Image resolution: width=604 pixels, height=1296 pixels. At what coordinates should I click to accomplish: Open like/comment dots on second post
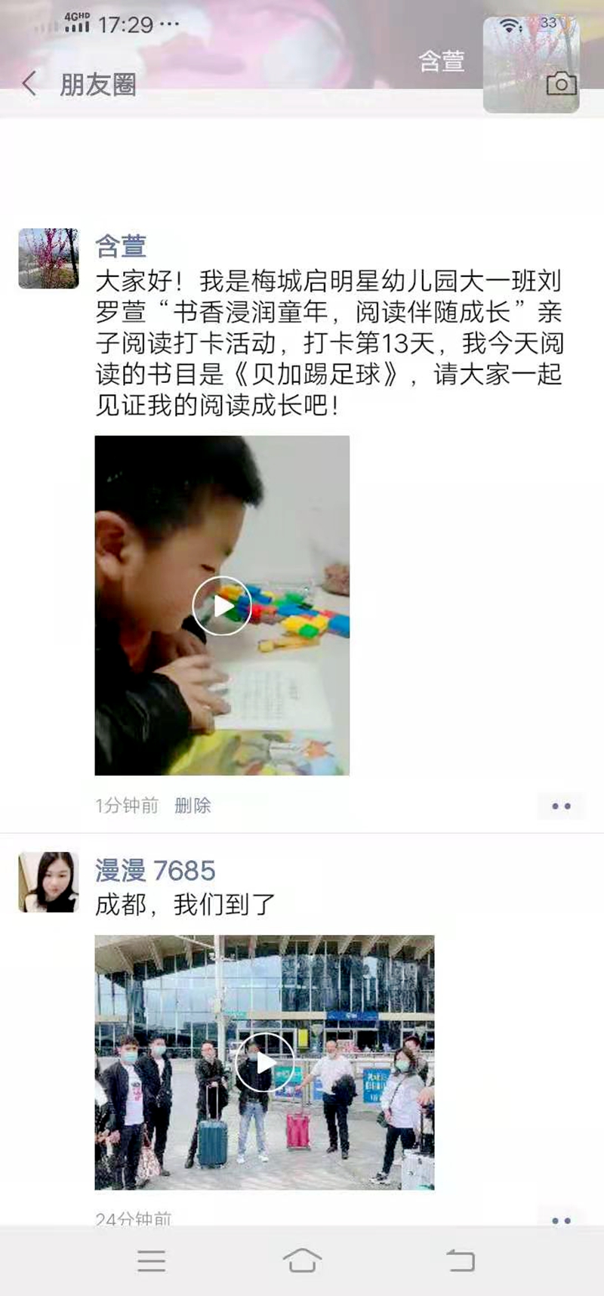coord(561,1220)
